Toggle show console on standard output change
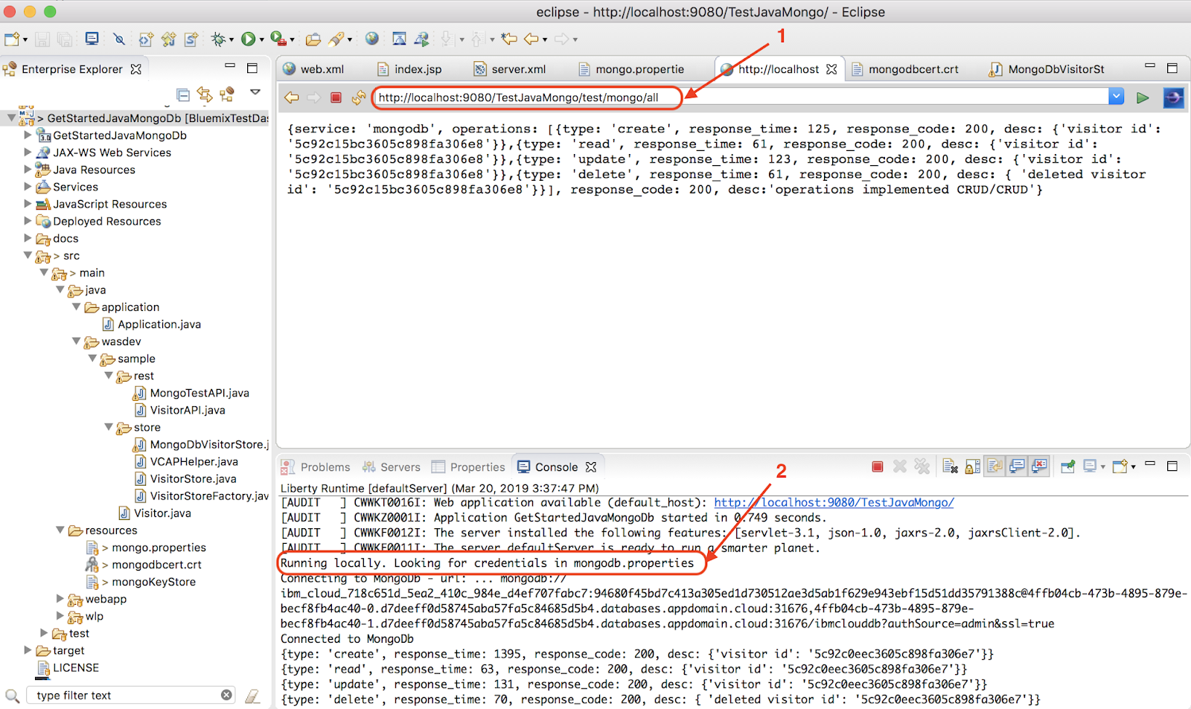Image resolution: width=1191 pixels, height=709 pixels. [x=1017, y=466]
